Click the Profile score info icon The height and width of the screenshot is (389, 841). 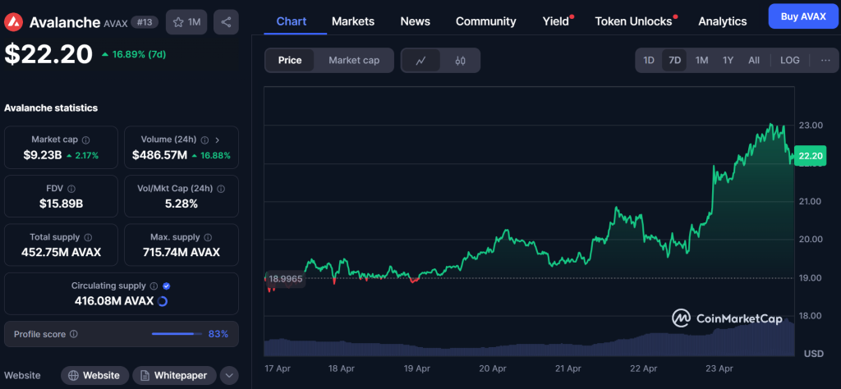point(74,334)
